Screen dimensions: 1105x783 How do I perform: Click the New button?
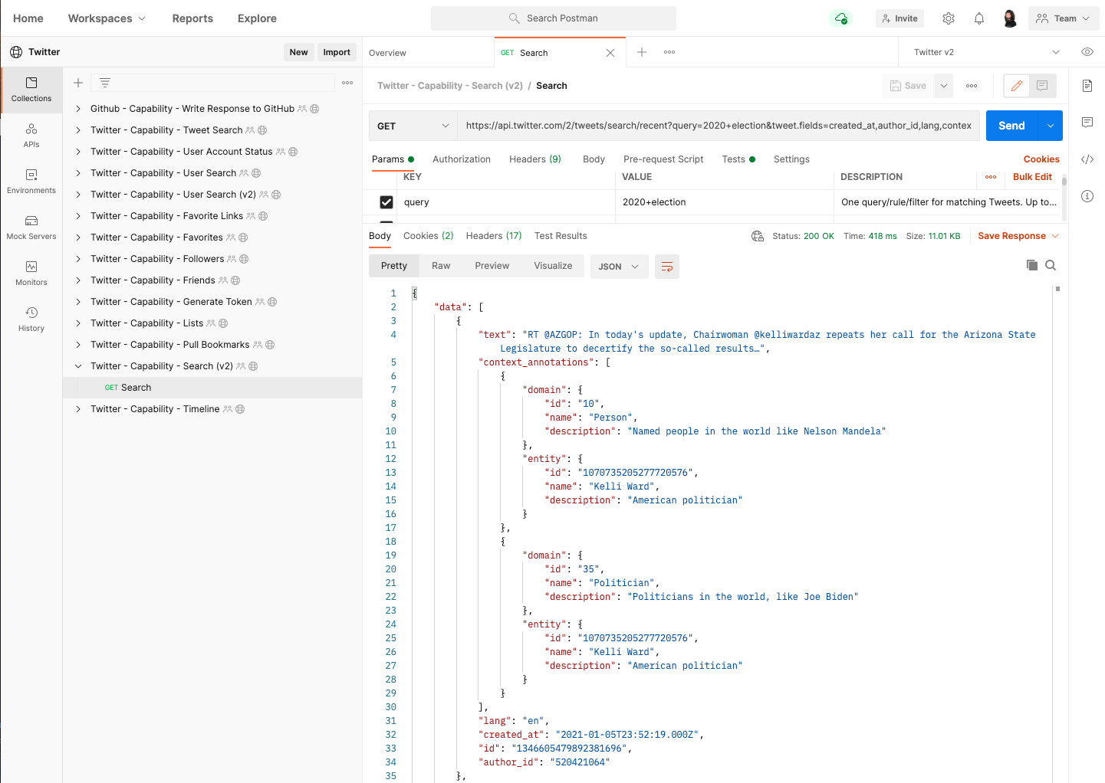(x=299, y=52)
